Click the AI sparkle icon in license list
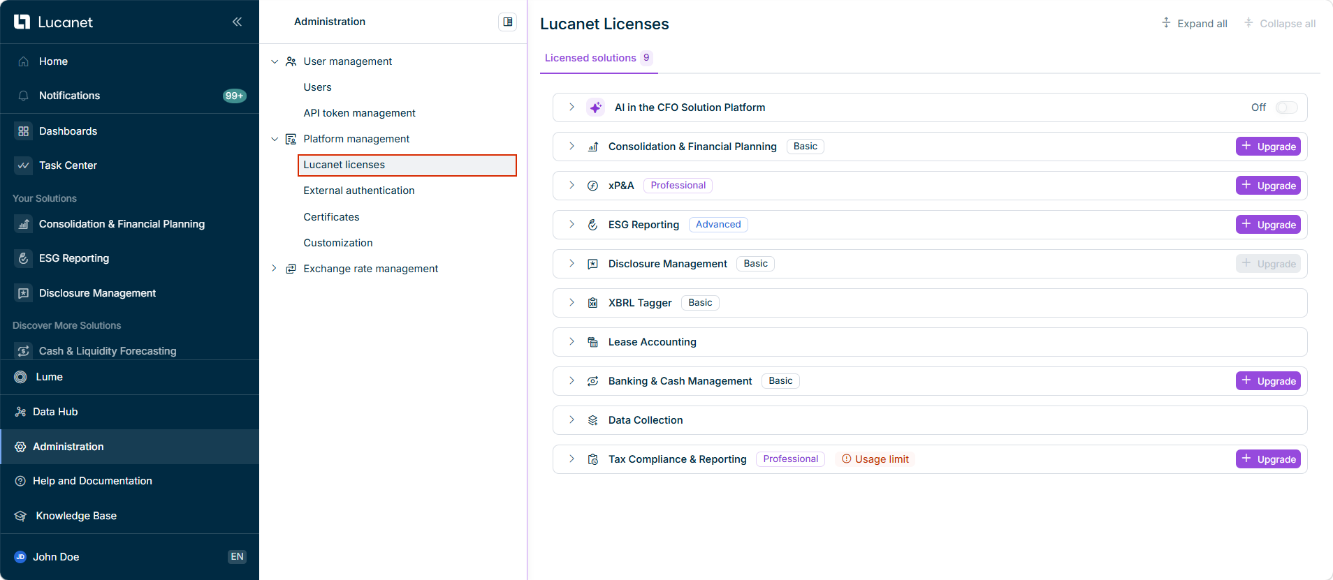The image size is (1333, 580). (x=595, y=107)
